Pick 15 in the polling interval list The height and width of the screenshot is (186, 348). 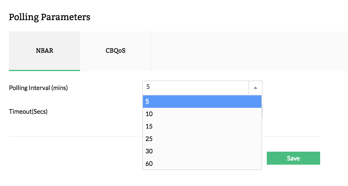pyautogui.click(x=202, y=126)
